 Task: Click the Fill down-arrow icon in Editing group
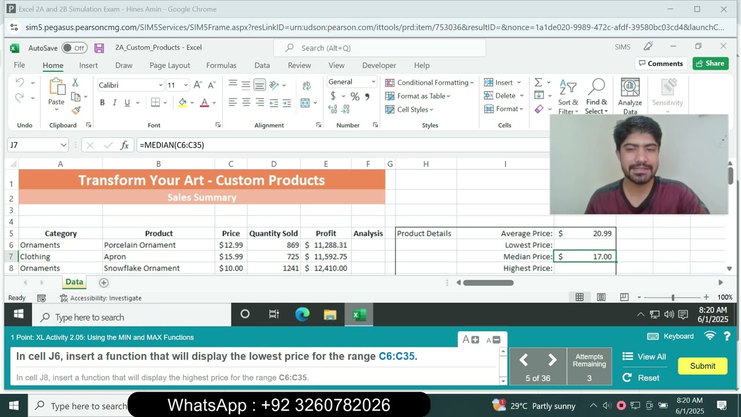[x=539, y=96]
